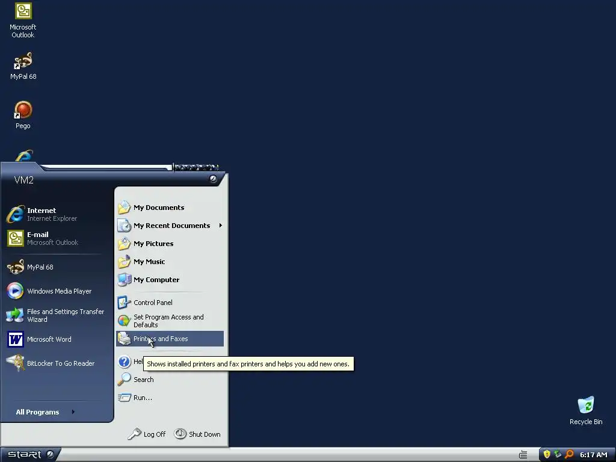Open the Microsoft Outlook desktop icon
This screenshot has width=616, height=462.
pyautogui.click(x=23, y=20)
